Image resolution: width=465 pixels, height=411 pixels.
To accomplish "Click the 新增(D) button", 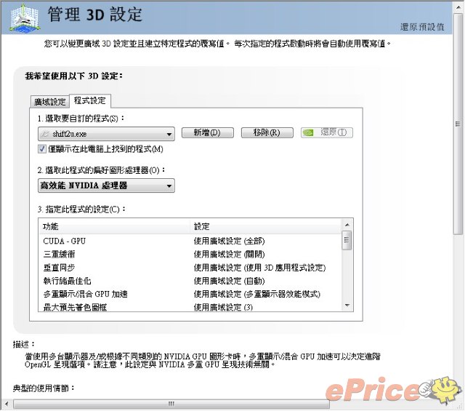I will 207,132.
